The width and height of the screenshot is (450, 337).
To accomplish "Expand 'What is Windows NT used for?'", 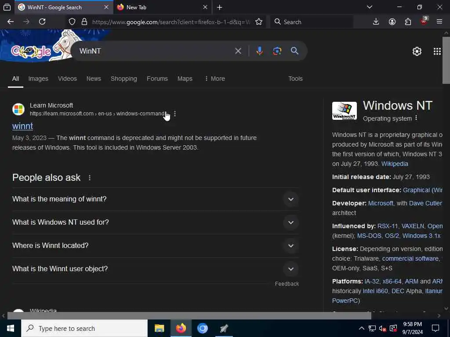I will [291, 222].
